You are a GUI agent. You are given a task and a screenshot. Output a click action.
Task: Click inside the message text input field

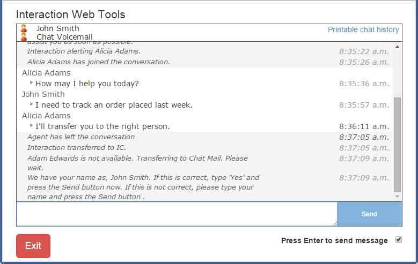176,214
